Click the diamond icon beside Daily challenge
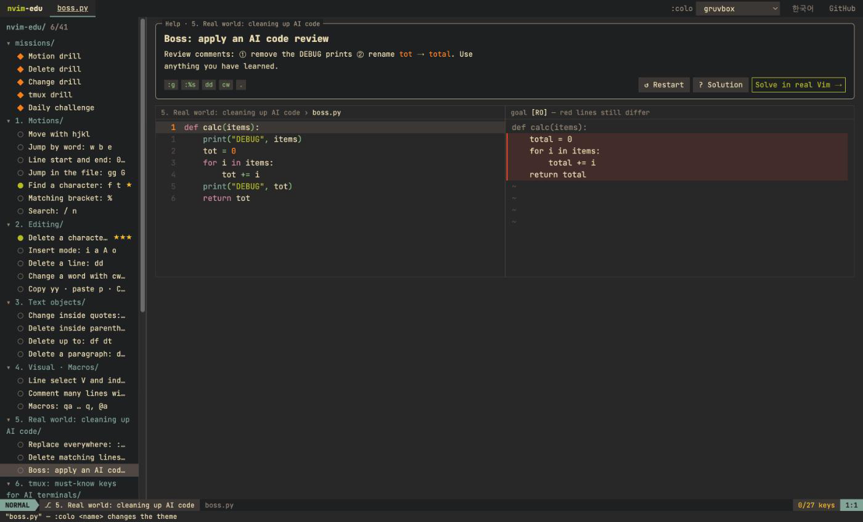The width and height of the screenshot is (863, 522). point(20,108)
